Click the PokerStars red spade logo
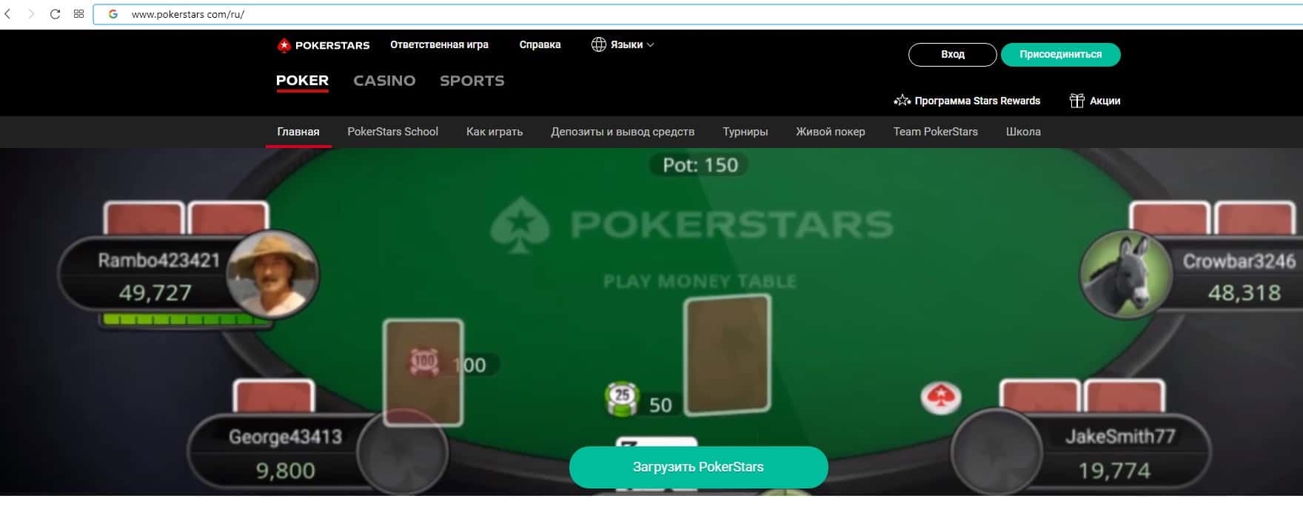The width and height of the screenshot is (1303, 507). (x=284, y=46)
